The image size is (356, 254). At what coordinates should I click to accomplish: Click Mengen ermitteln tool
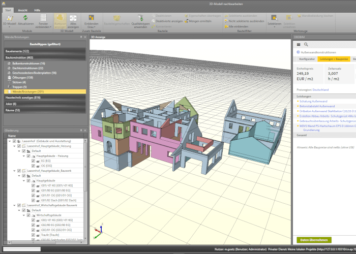198,21
